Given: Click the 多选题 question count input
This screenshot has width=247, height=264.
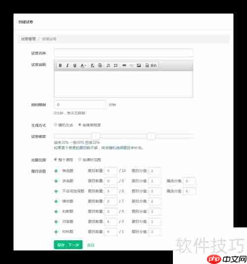Looking at the screenshot, I should click(x=111, y=181).
